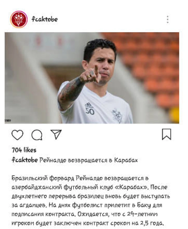Open the fcaktobe profile avatar
188x229 pixels.
[19, 19]
